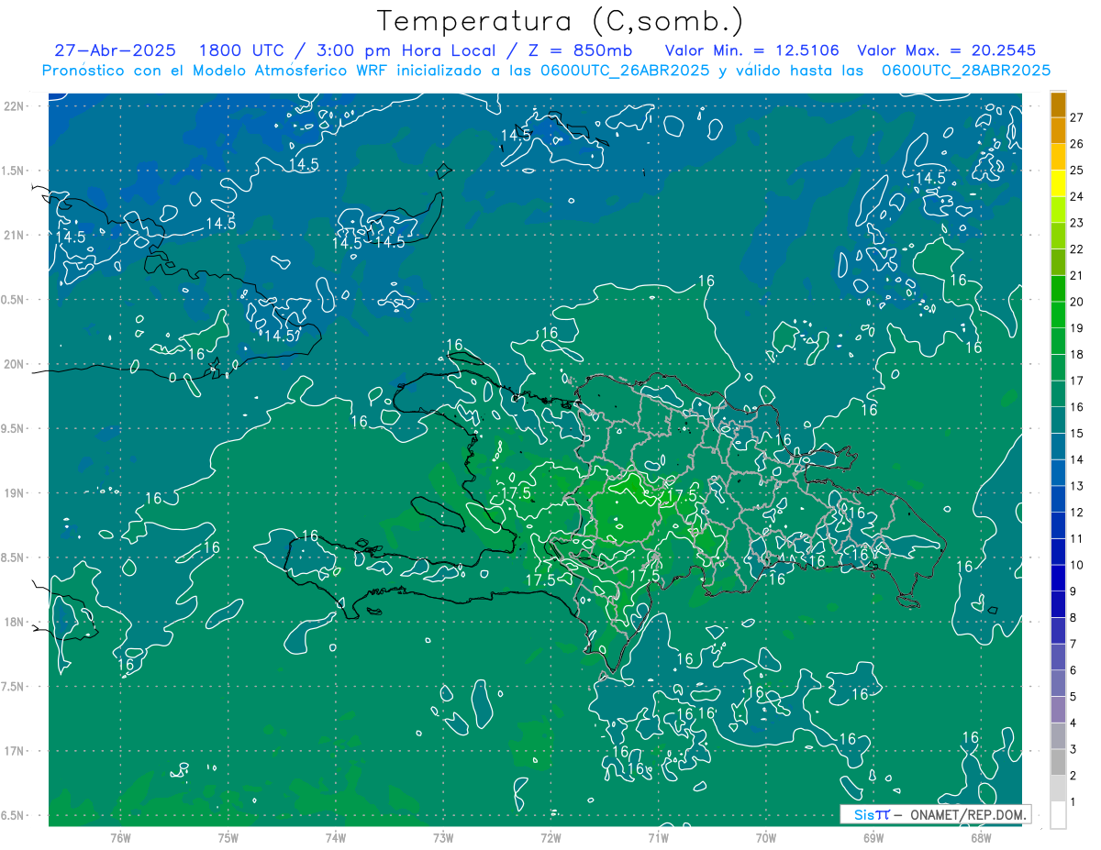The width and height of the screenshot is (1101, 850).
Task: Click the '72W' longitude axis label
Action: click(x=551, y=837)
